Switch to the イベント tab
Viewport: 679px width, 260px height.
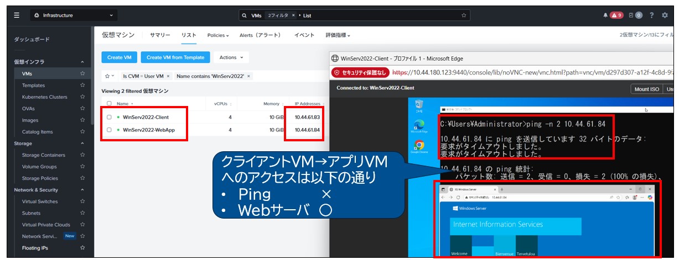click(304, 35)
